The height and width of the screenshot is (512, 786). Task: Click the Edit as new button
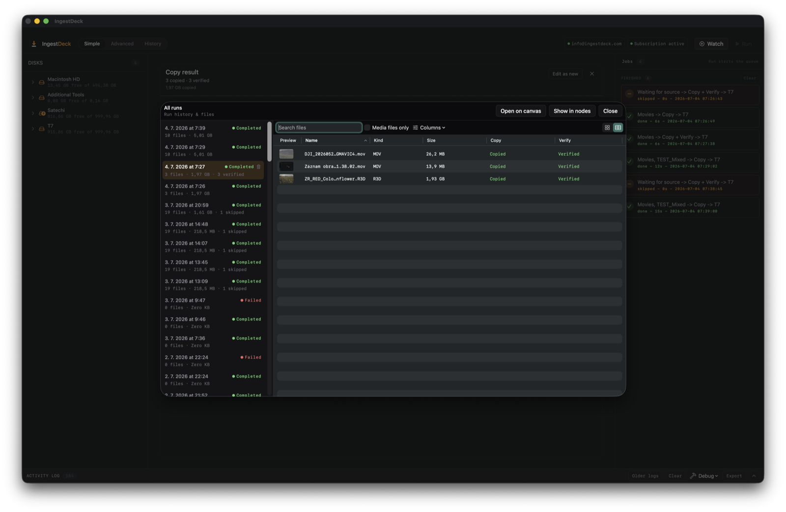[x=565, y=74]
